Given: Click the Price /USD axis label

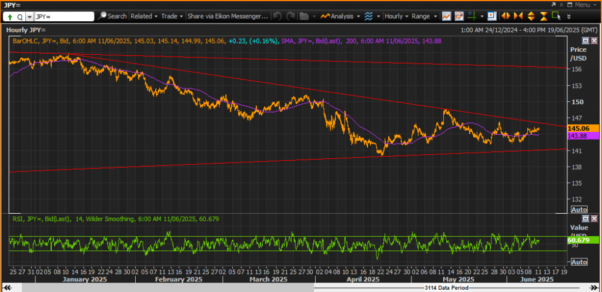Looking at the screenshot, I should (x=578, y=54).
